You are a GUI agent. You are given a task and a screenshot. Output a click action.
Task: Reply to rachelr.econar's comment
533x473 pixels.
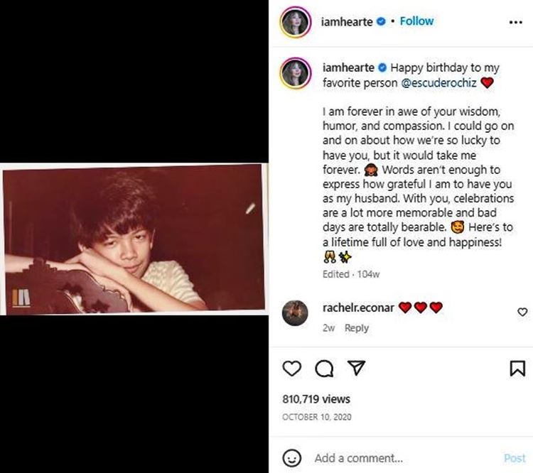pos(357,328)
